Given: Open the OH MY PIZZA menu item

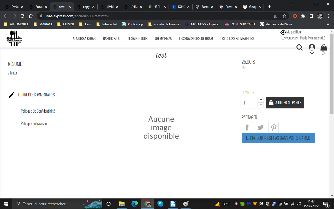Looking at the screenshot, I should pos(163,38).
